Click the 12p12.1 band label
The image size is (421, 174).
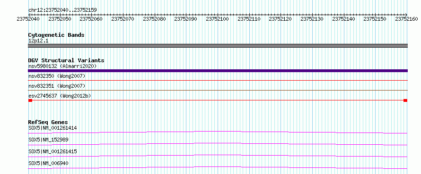click(38, 41)
